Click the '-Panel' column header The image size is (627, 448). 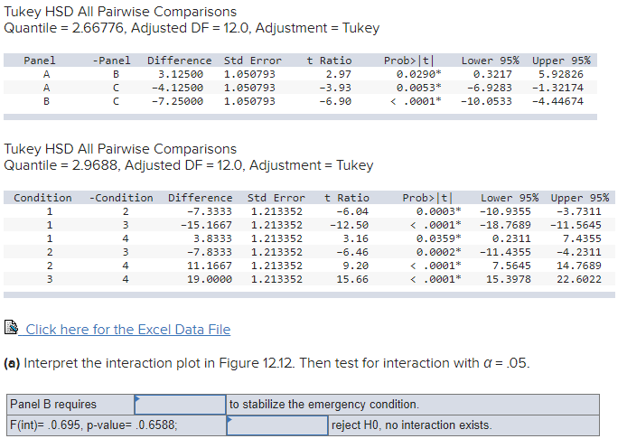(x=111, y=61)
